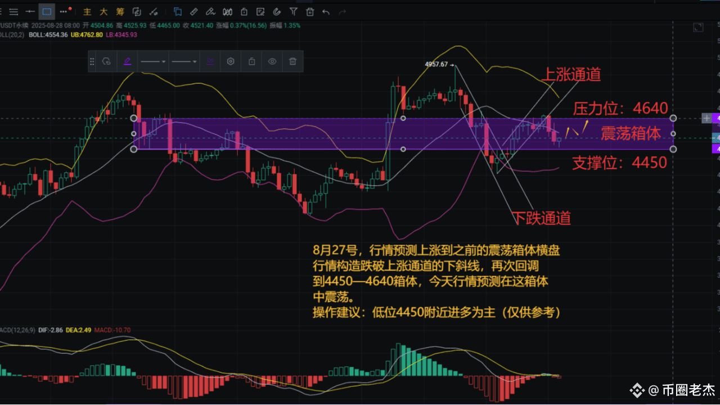Click the top-middle handle of purple rectangle
This screenshot has width=720, height=405.
point(403,118)
